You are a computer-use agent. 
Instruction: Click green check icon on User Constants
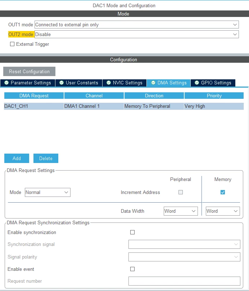(x=62, y=83)
